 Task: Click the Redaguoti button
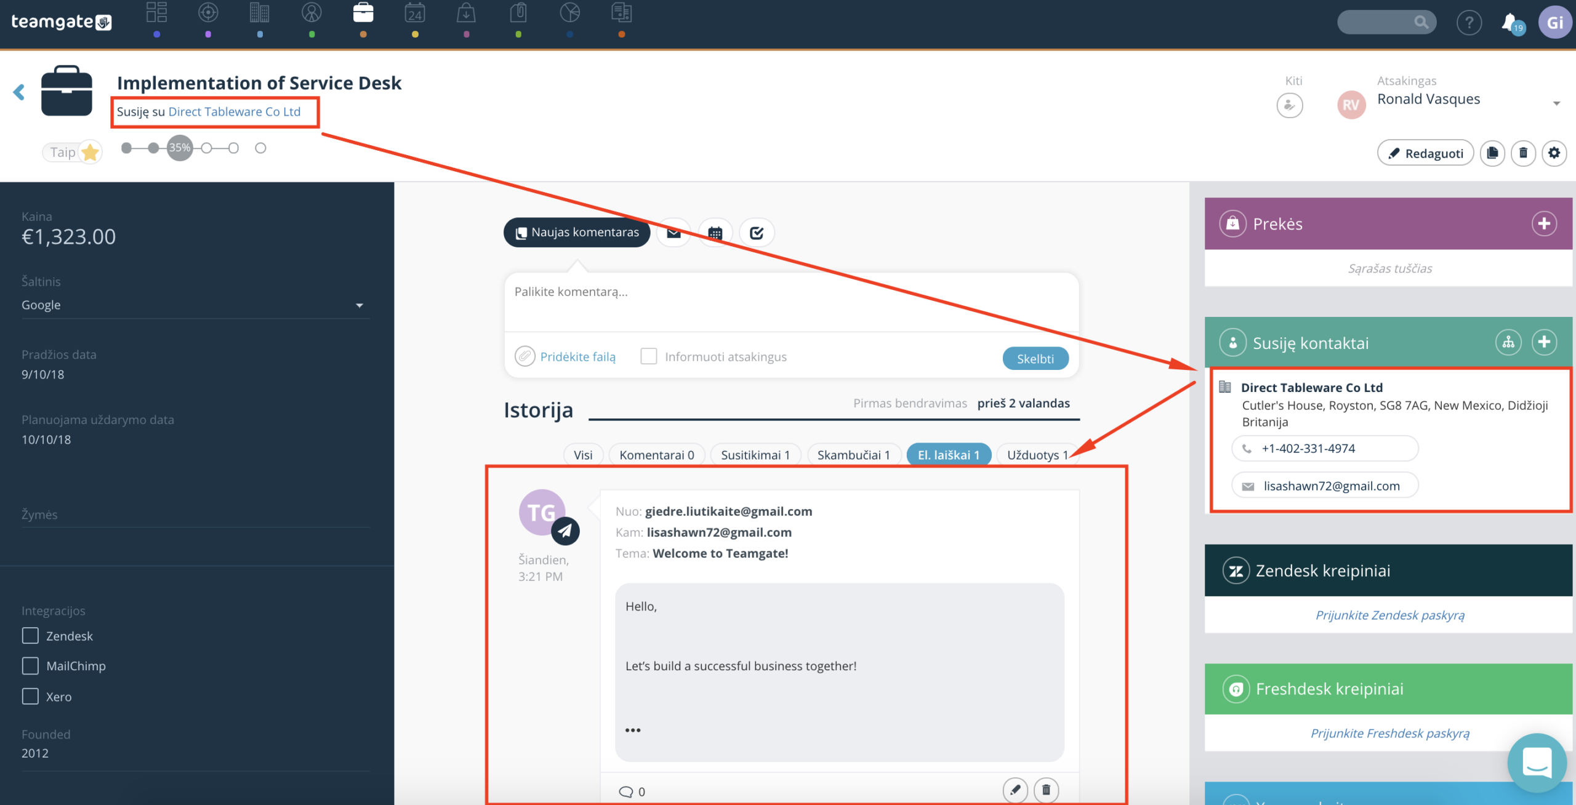tap(1425, 153)
